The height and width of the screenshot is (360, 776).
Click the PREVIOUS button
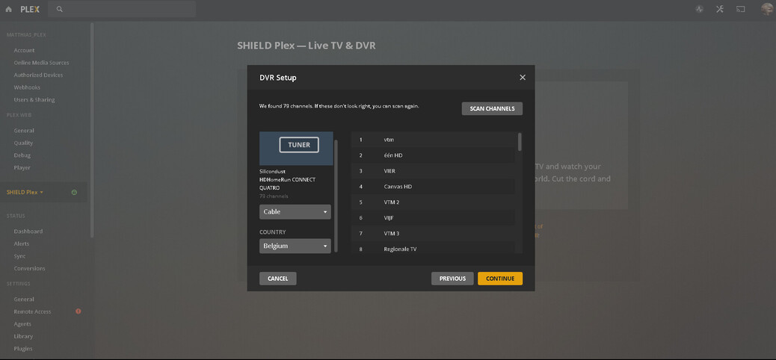tap(452, 279)
